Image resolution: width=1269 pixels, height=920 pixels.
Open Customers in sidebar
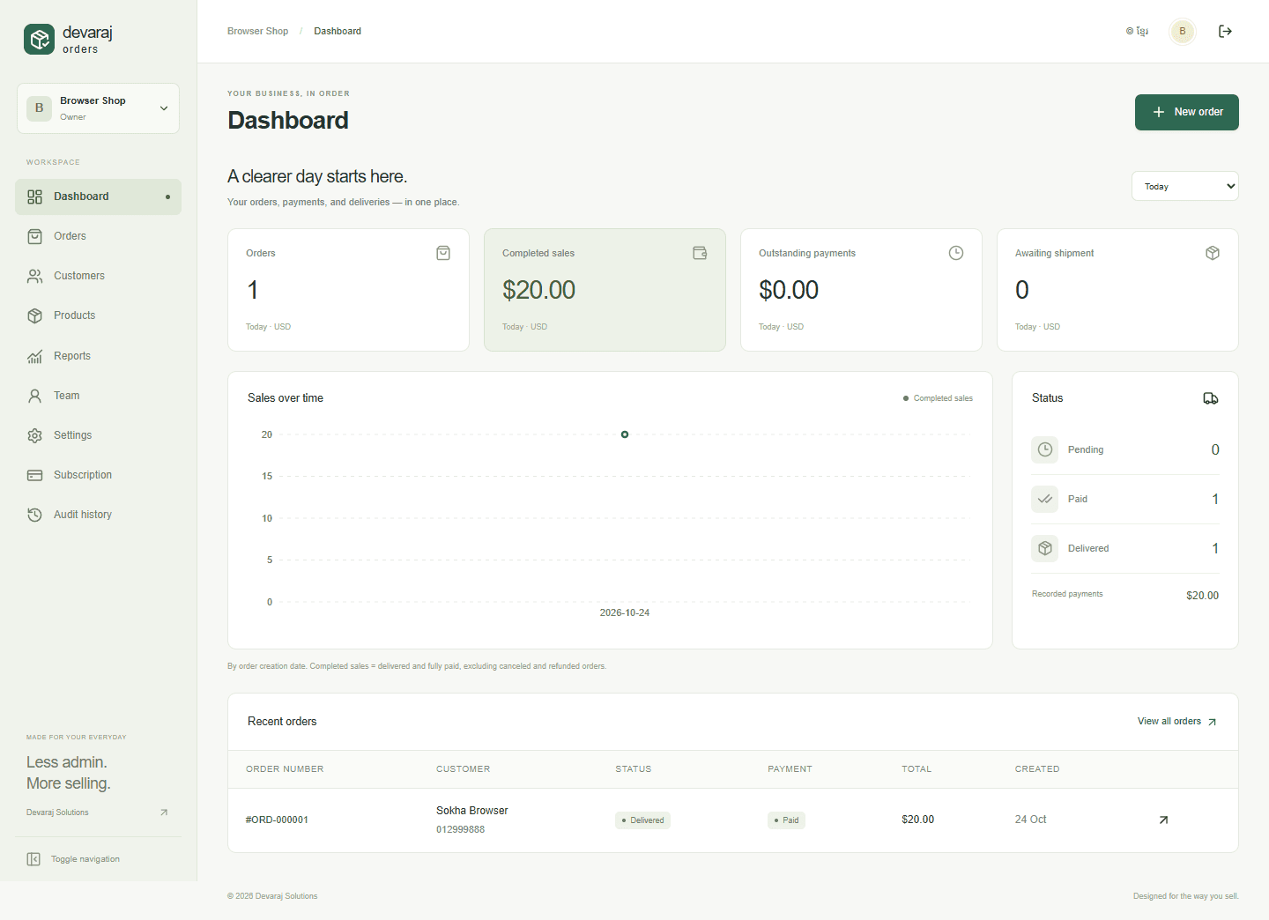98,276
